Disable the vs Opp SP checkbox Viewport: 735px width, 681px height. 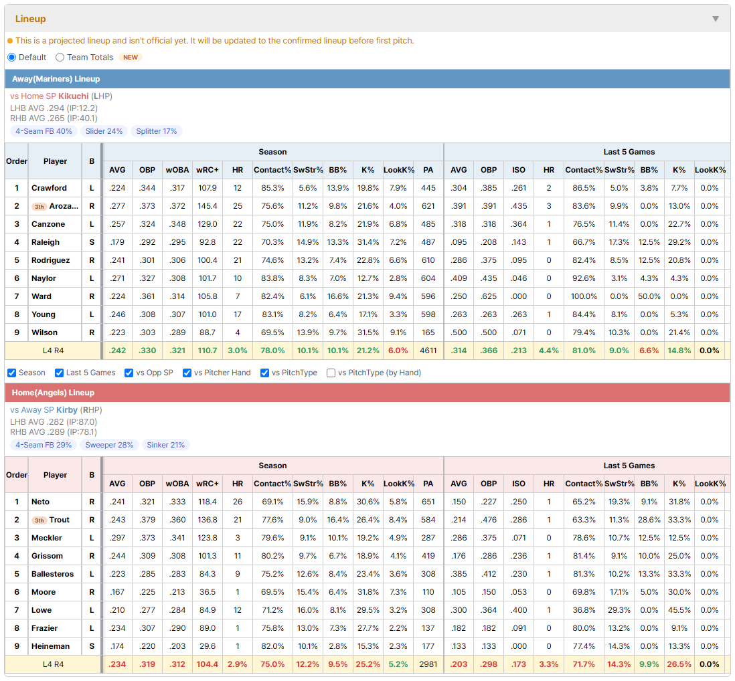[x=129, y=373]
